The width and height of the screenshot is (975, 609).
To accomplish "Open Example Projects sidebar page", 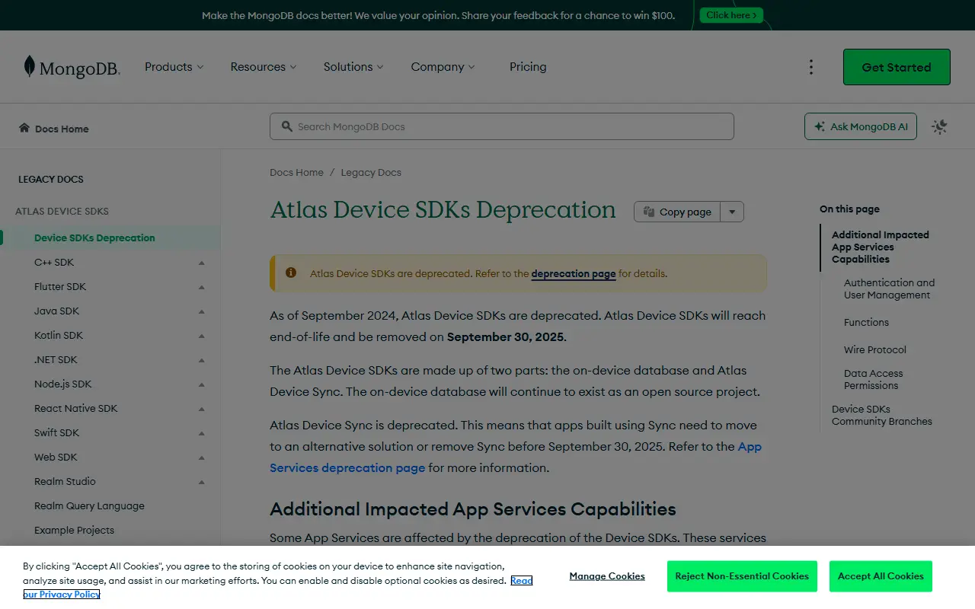I will [x=74, y=530].
